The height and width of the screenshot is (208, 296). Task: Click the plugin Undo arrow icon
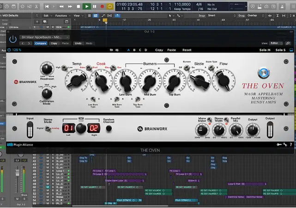pos(111,50)
